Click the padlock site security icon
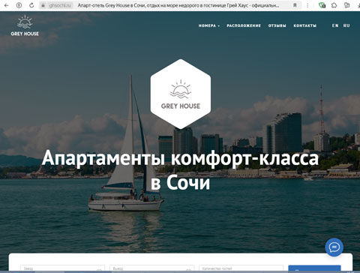The height and width of the screenshot is (273, 360). [x=43, y=5]
